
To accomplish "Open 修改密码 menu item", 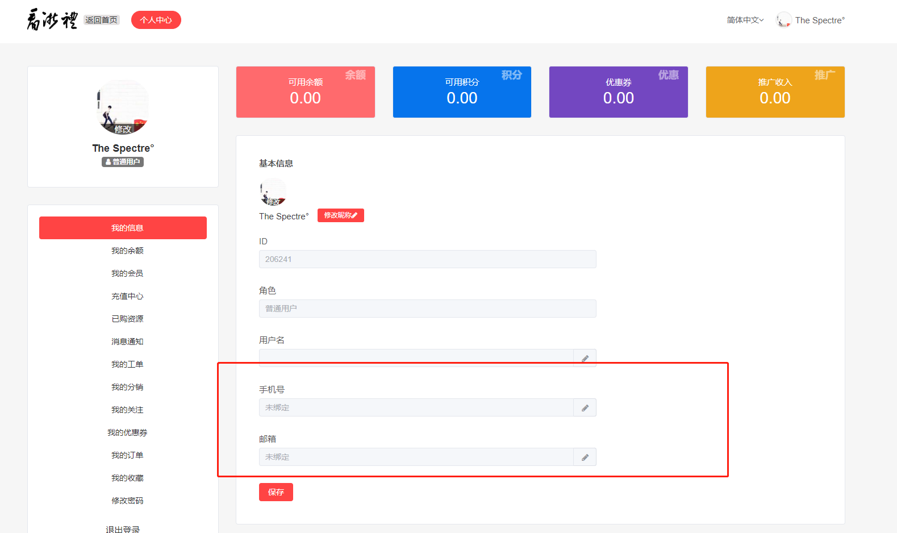I will (127, 501).
